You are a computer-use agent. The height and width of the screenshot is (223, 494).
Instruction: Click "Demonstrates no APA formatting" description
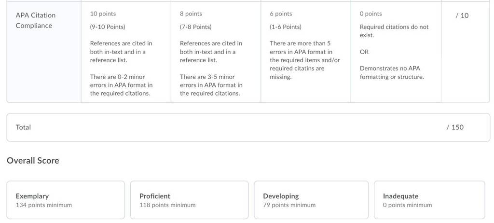(392, 72)
